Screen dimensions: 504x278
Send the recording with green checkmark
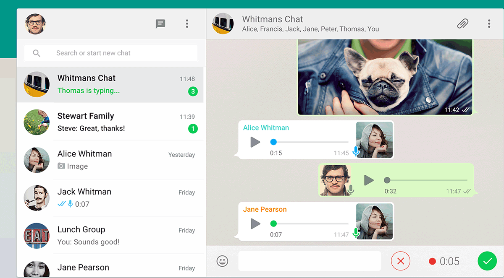pyautogui.click(x=487, y=261)
